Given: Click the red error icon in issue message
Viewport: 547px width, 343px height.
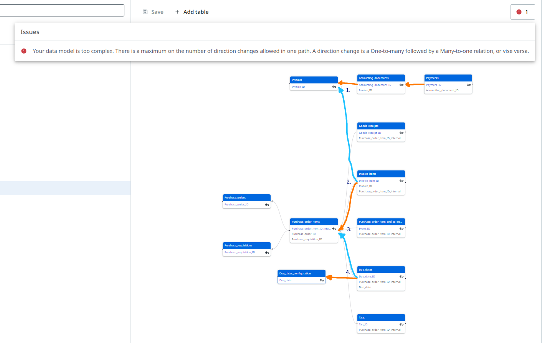Looking at the screenshot, I should tap(24, 51).
